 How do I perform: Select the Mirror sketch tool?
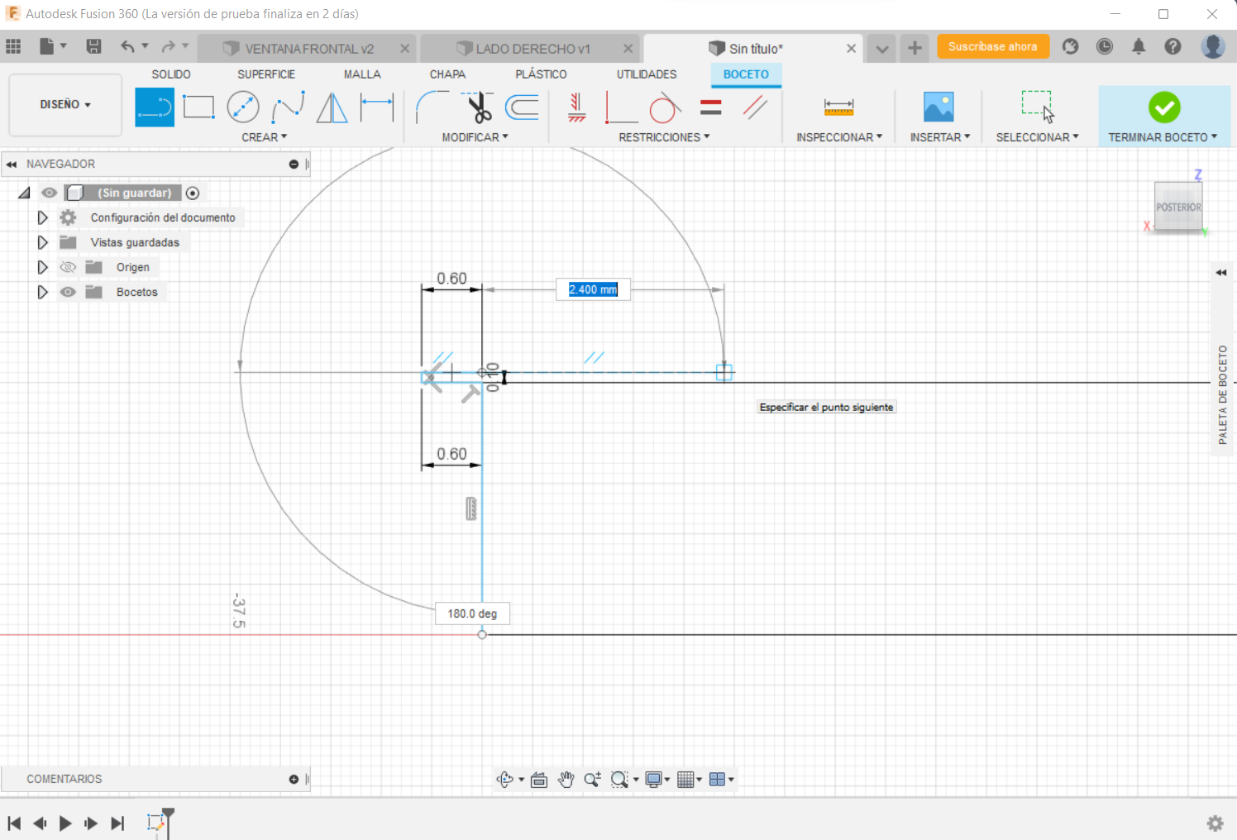tap(332, 107)
